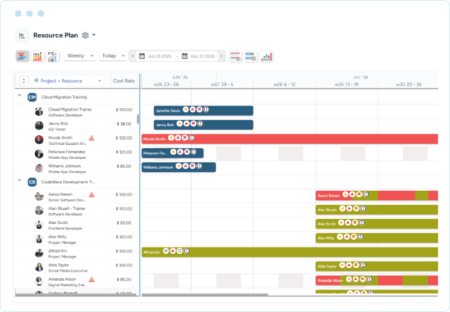
Task: Open Peterson Fernandez resource row
Action: tap(76, 154)
